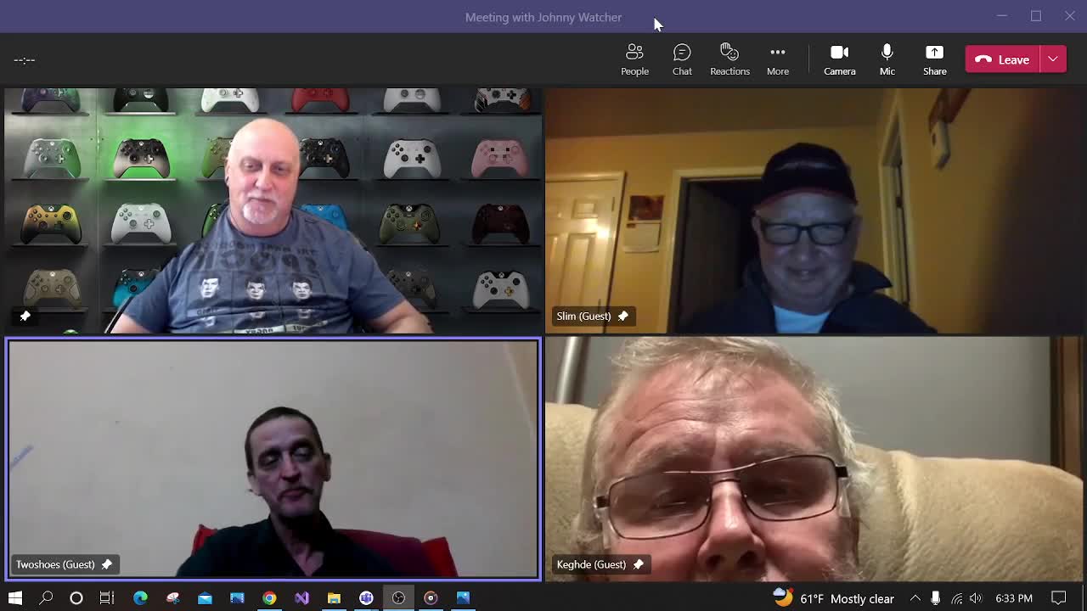Open Snipping Tool from the taskbar
The width and height of the screenshot is (1087, 611).
172,598
